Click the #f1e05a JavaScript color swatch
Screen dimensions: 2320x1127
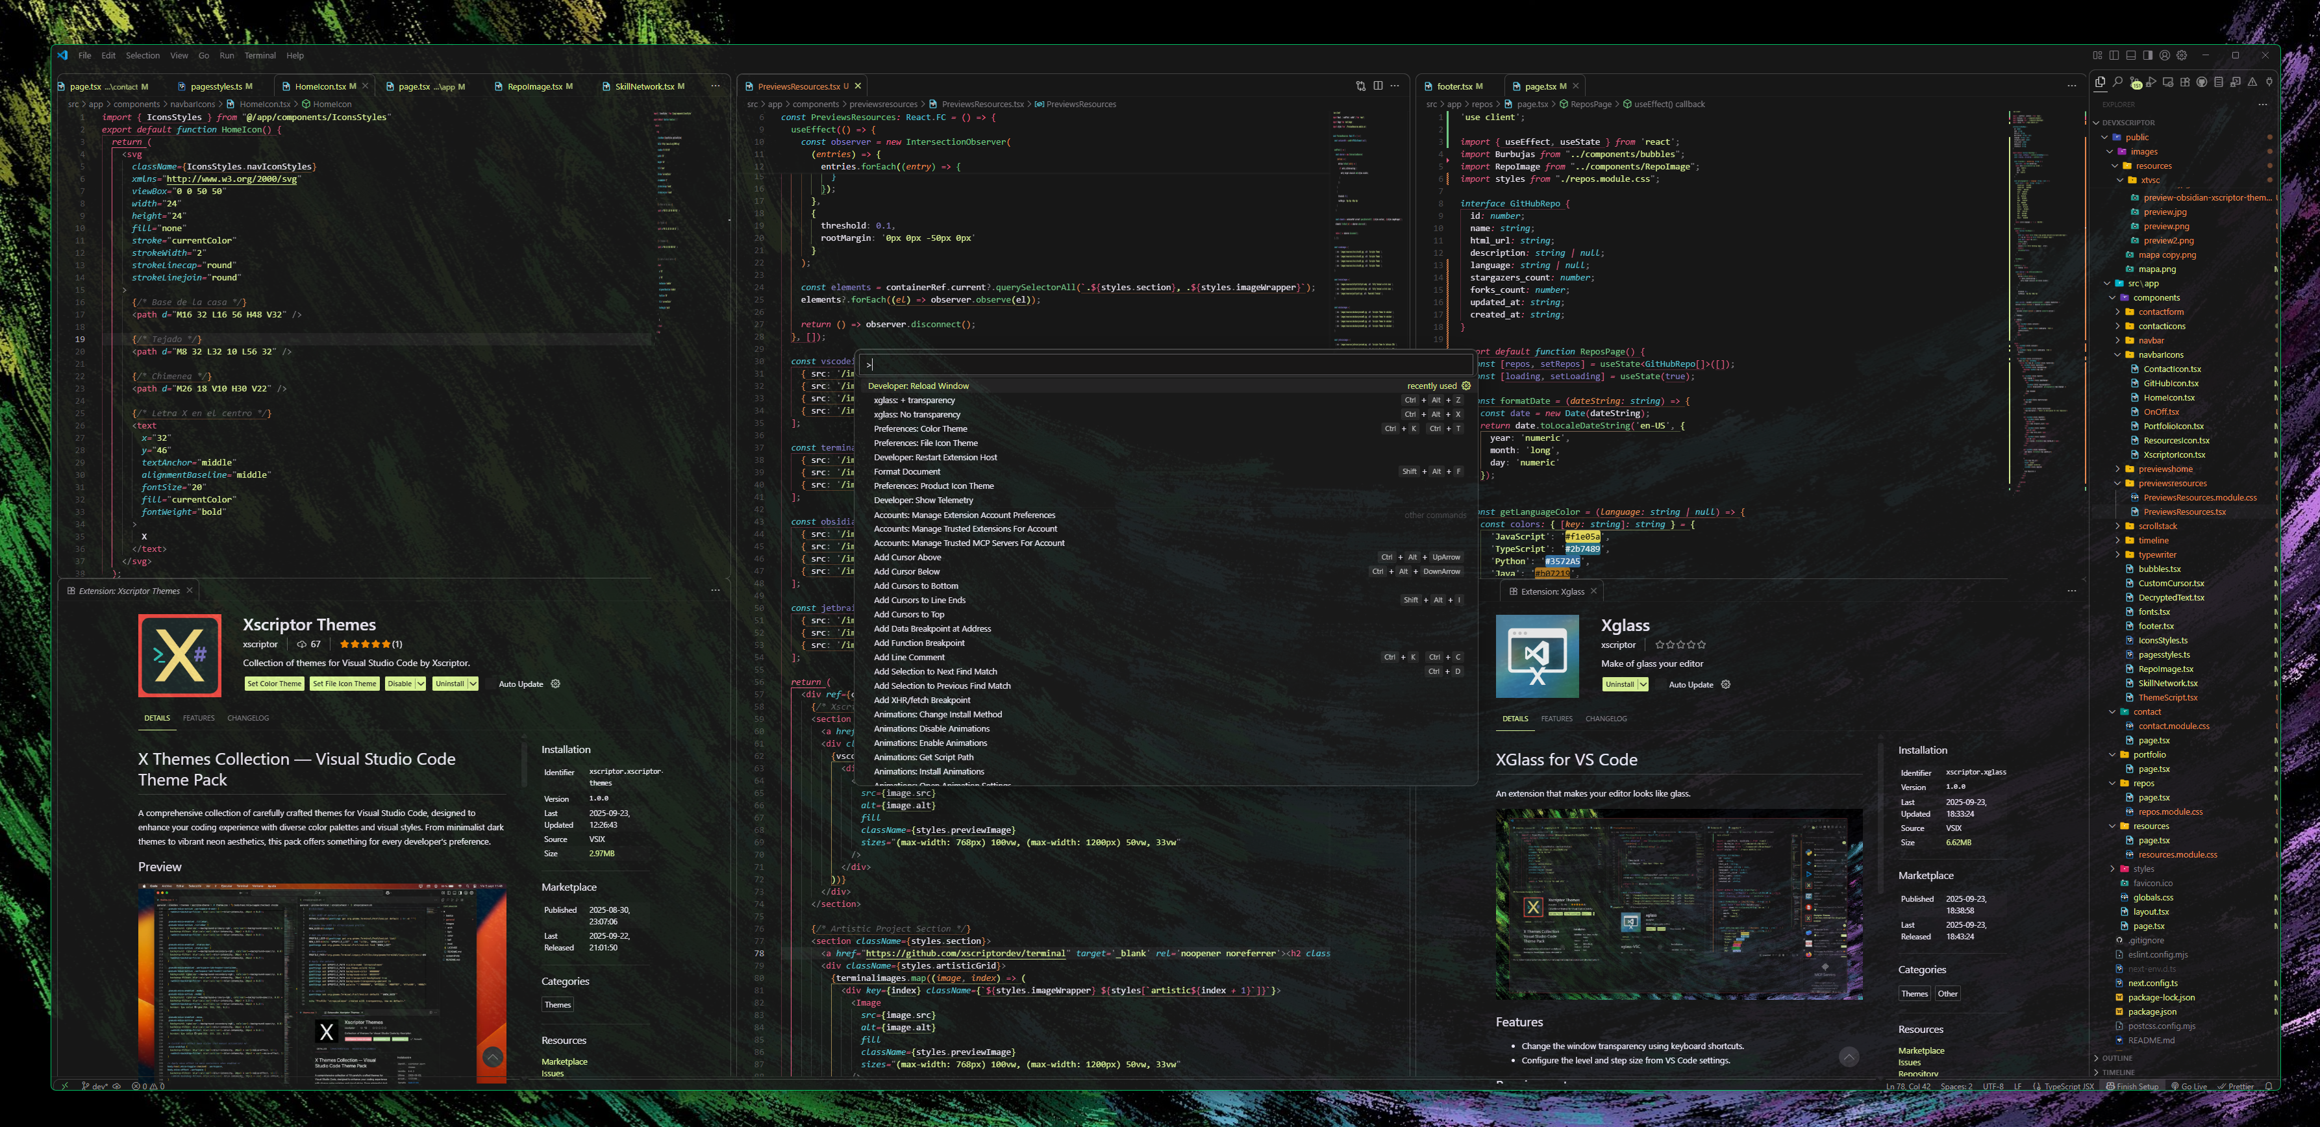1582,536
